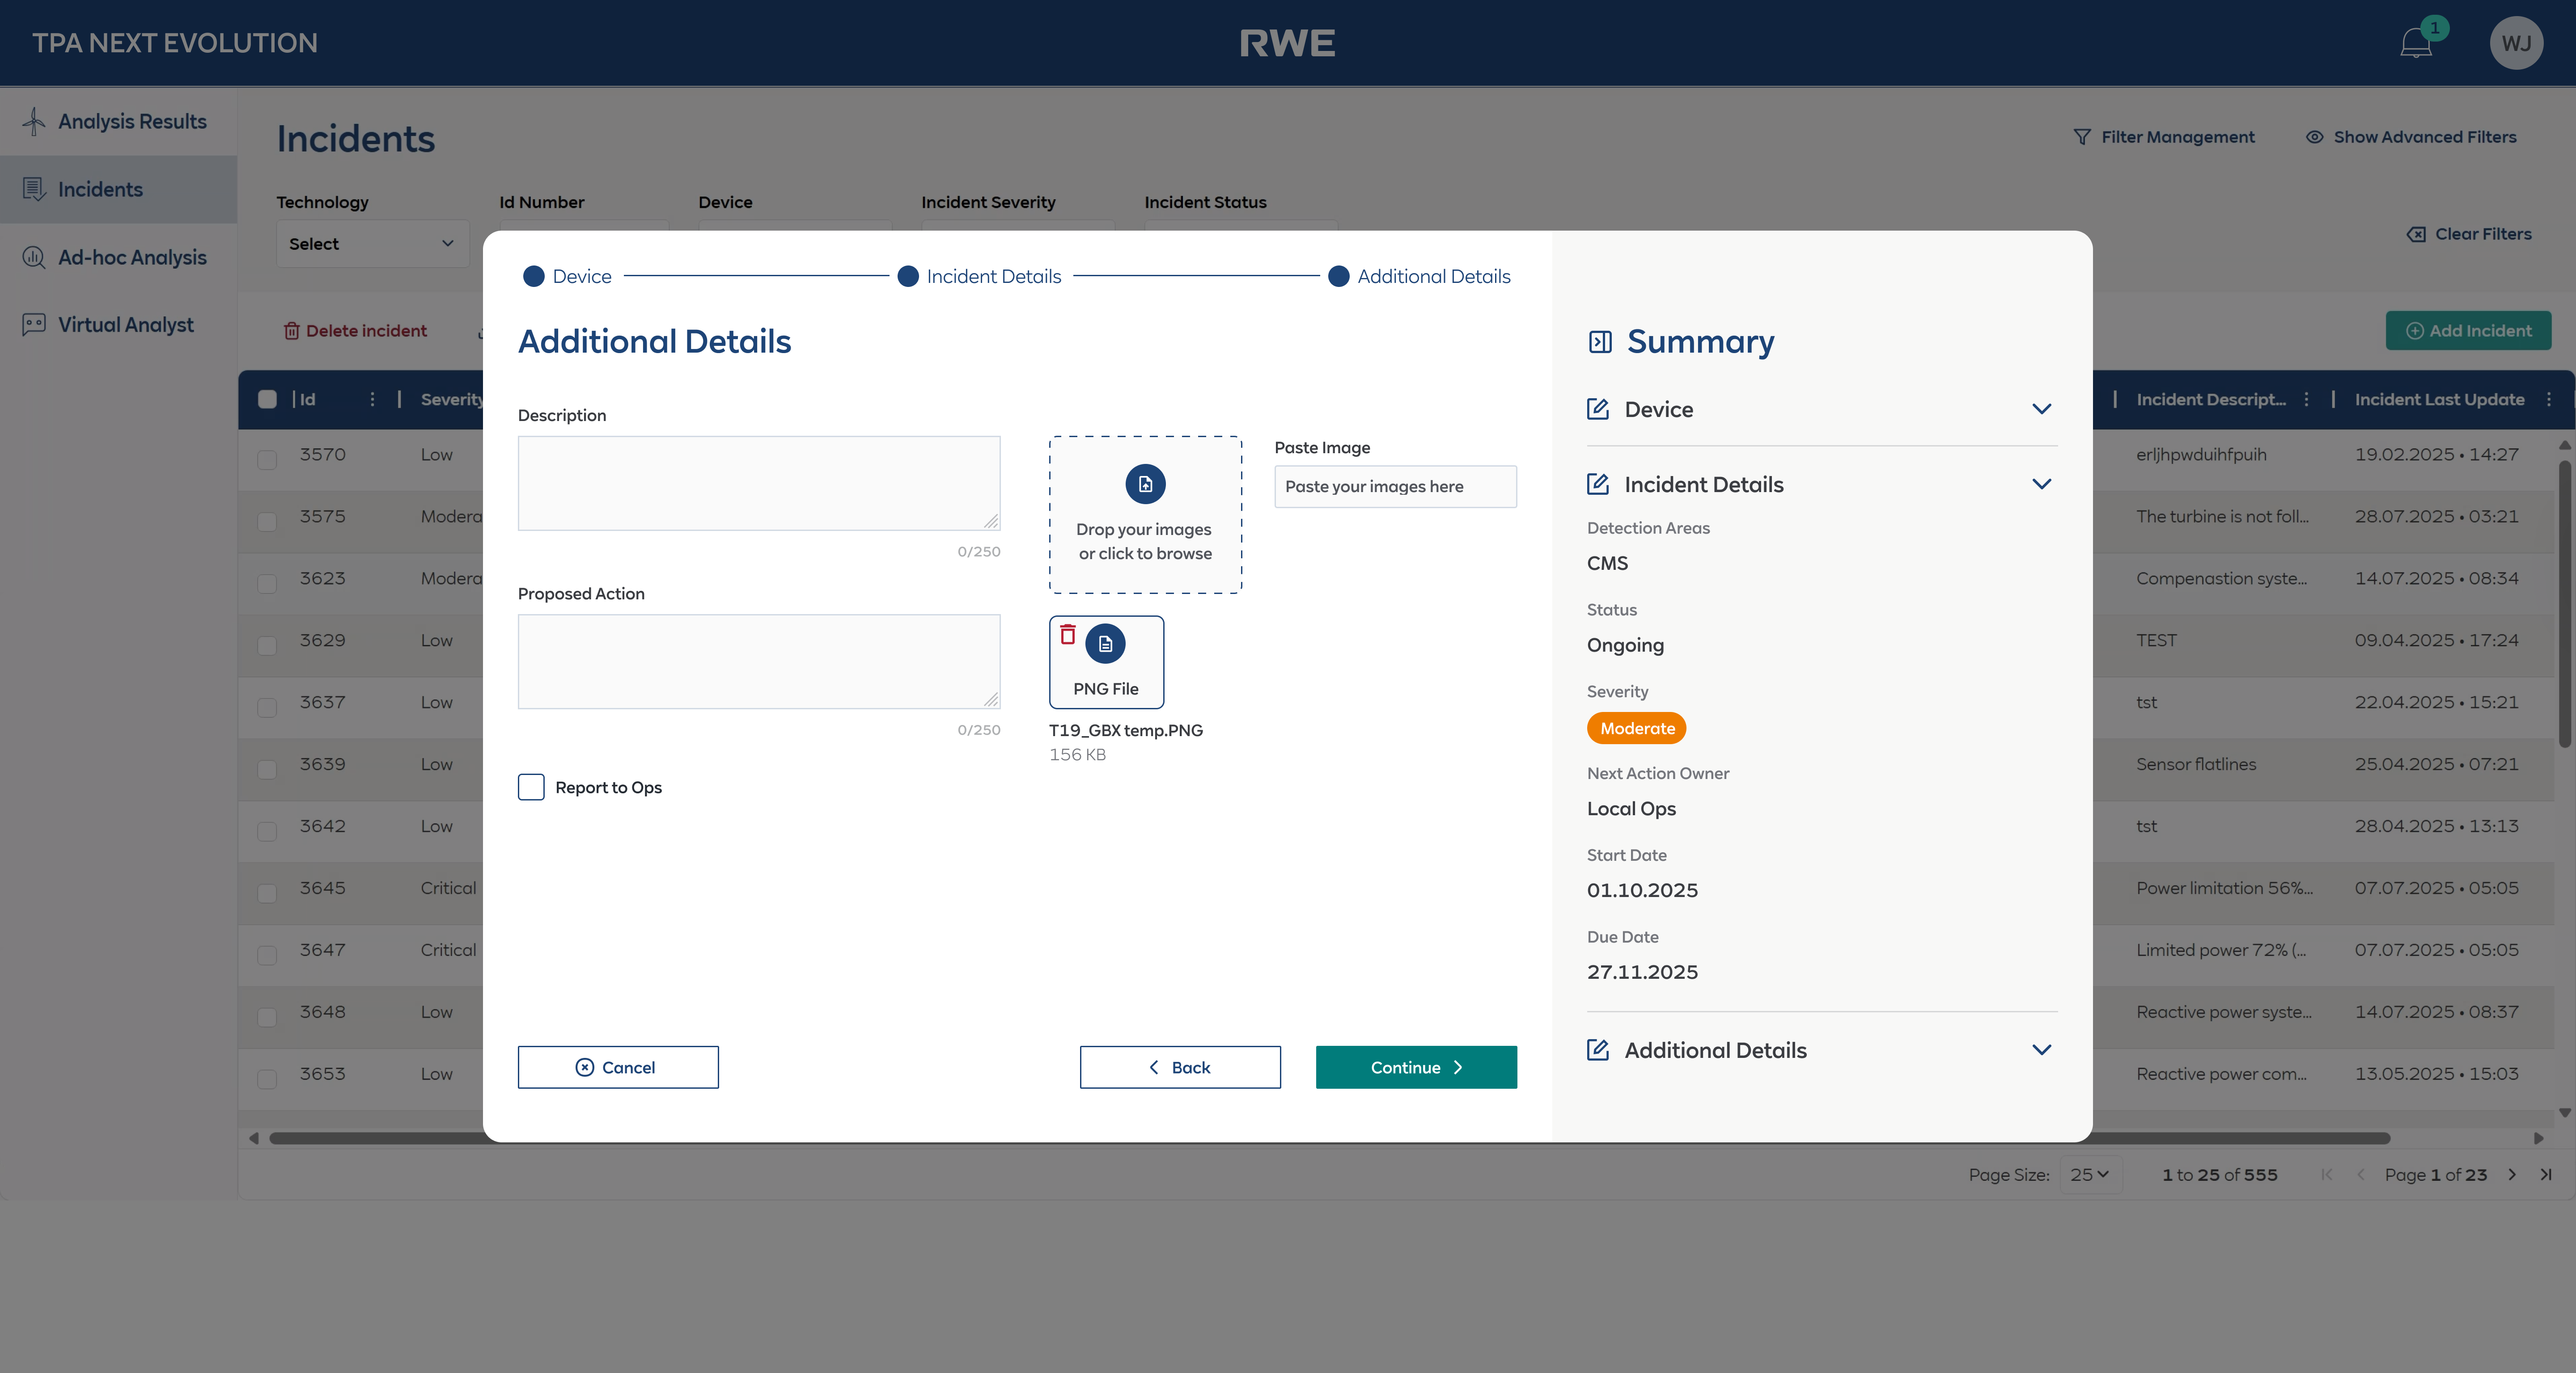Click Show Advanced Filters link

[2411, 137]
